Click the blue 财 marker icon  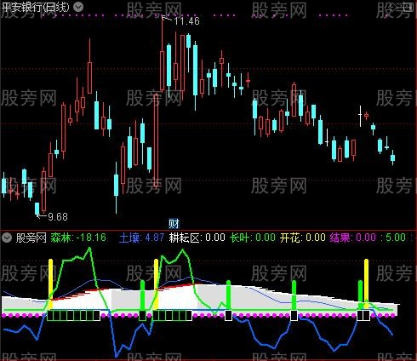coord(174,224)
